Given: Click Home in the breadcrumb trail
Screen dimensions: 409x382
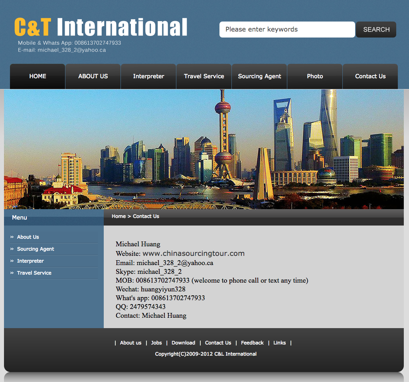Looking at the screenshot, I should (119, 216).
